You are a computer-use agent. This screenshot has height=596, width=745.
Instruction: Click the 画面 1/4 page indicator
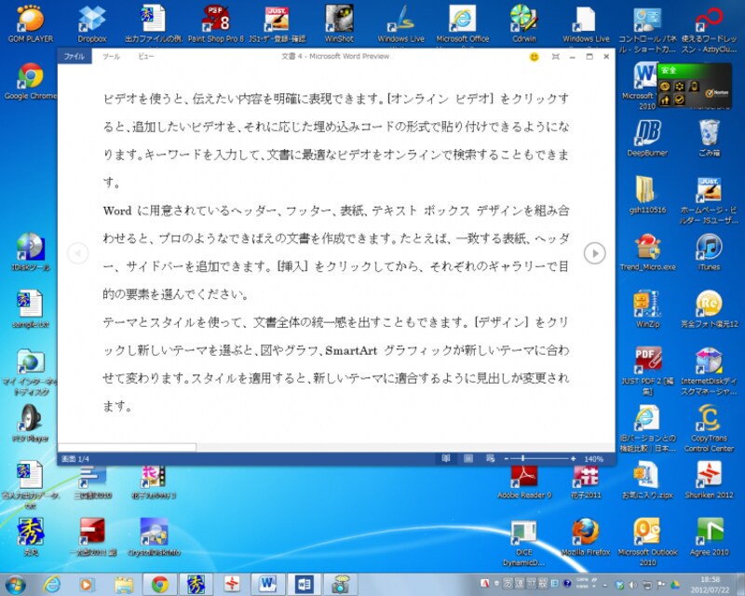point(75,457)
